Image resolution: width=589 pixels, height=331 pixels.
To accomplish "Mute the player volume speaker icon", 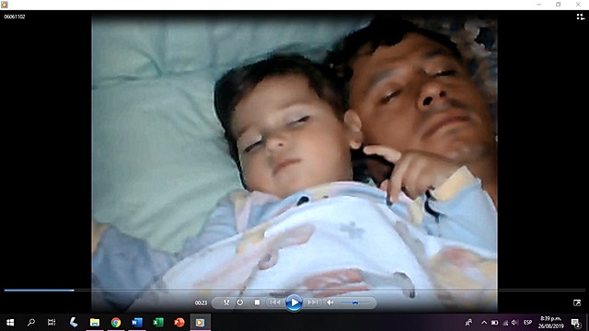I will click(330, 302).
